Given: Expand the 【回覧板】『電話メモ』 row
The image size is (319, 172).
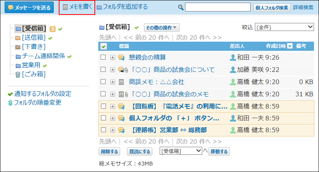Looking at the screenshot, I should pos(112,106).
